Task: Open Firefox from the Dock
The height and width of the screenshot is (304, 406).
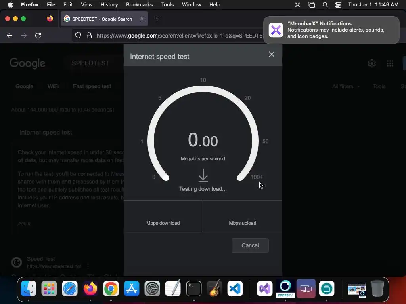Action: [90, 289]
